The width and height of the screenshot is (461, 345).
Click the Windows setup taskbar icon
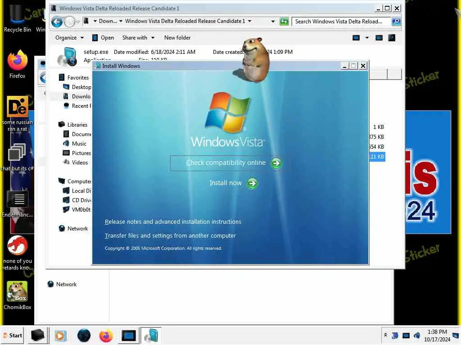pos(151,336)
